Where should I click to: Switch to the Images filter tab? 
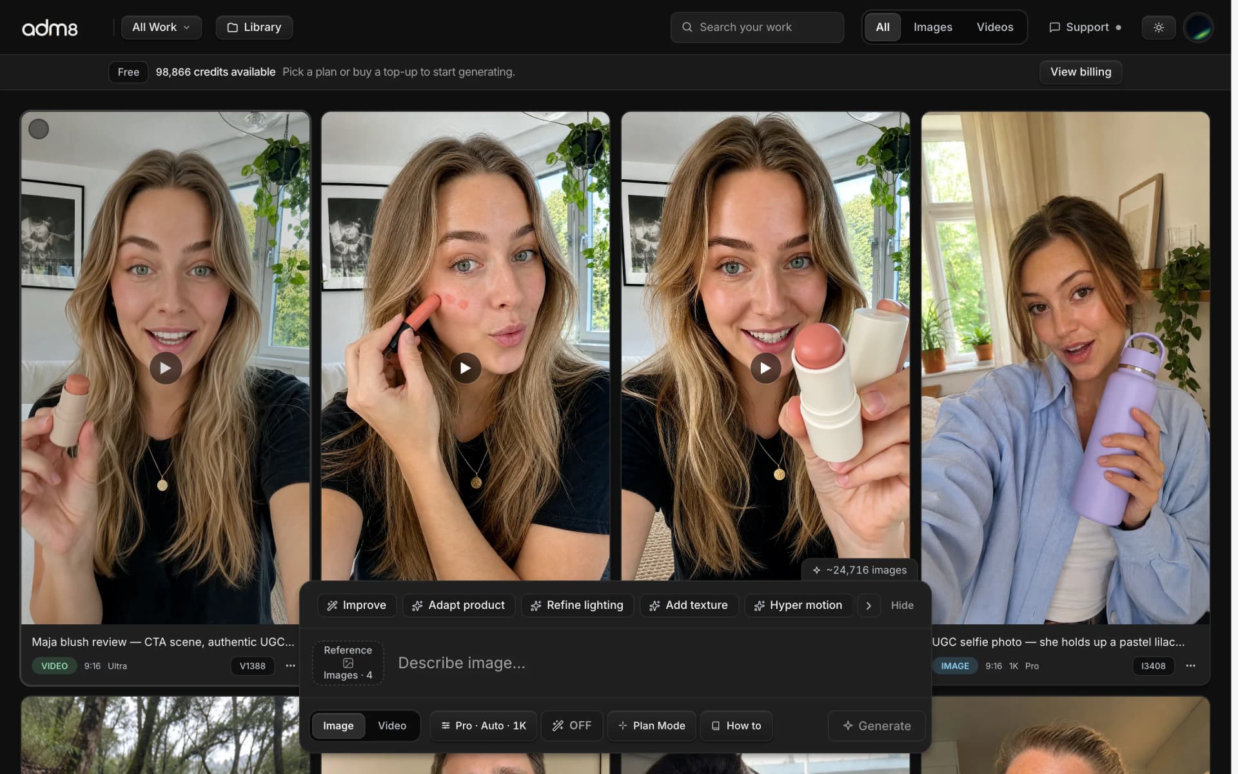(932, 27)
